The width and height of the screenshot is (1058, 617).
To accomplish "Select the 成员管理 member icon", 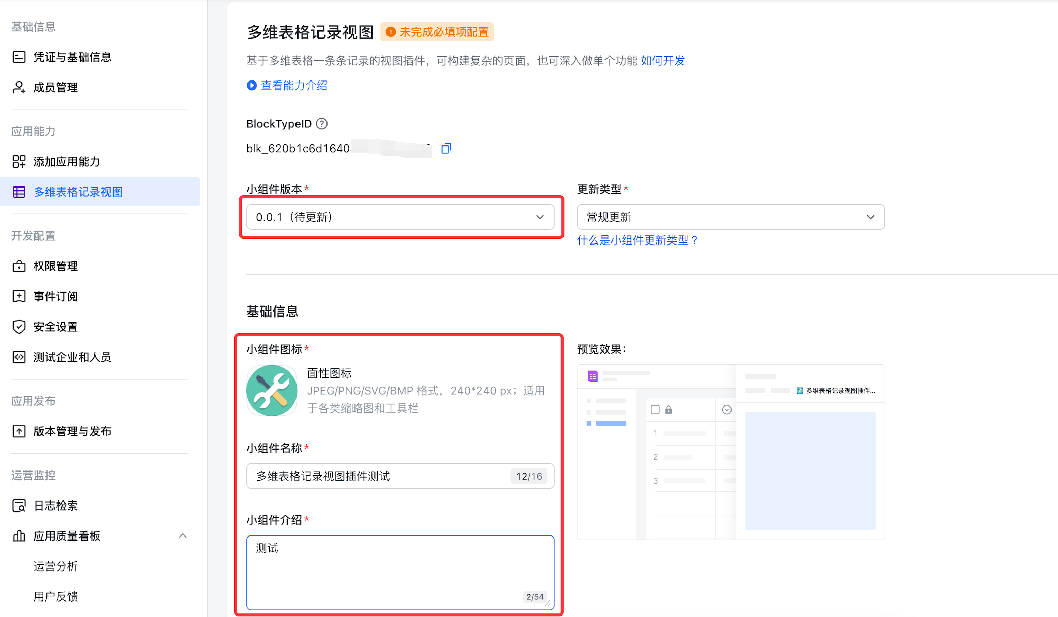I will coord(19,87).
